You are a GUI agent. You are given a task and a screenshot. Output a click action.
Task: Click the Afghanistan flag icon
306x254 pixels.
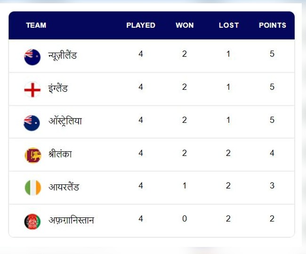32,221
